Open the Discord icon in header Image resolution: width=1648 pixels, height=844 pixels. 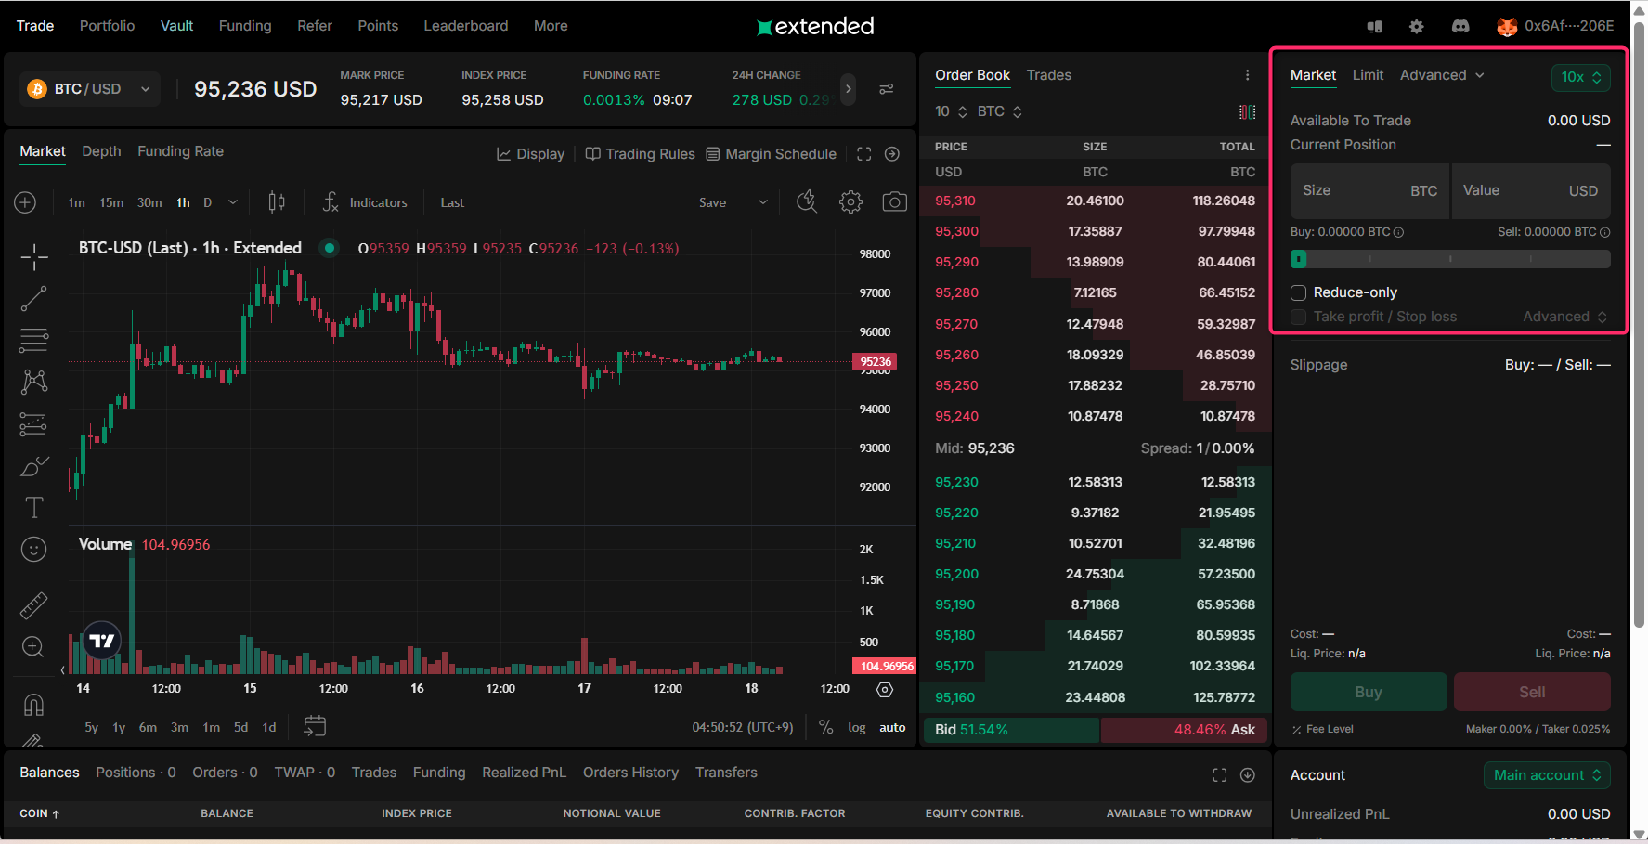1460,26
